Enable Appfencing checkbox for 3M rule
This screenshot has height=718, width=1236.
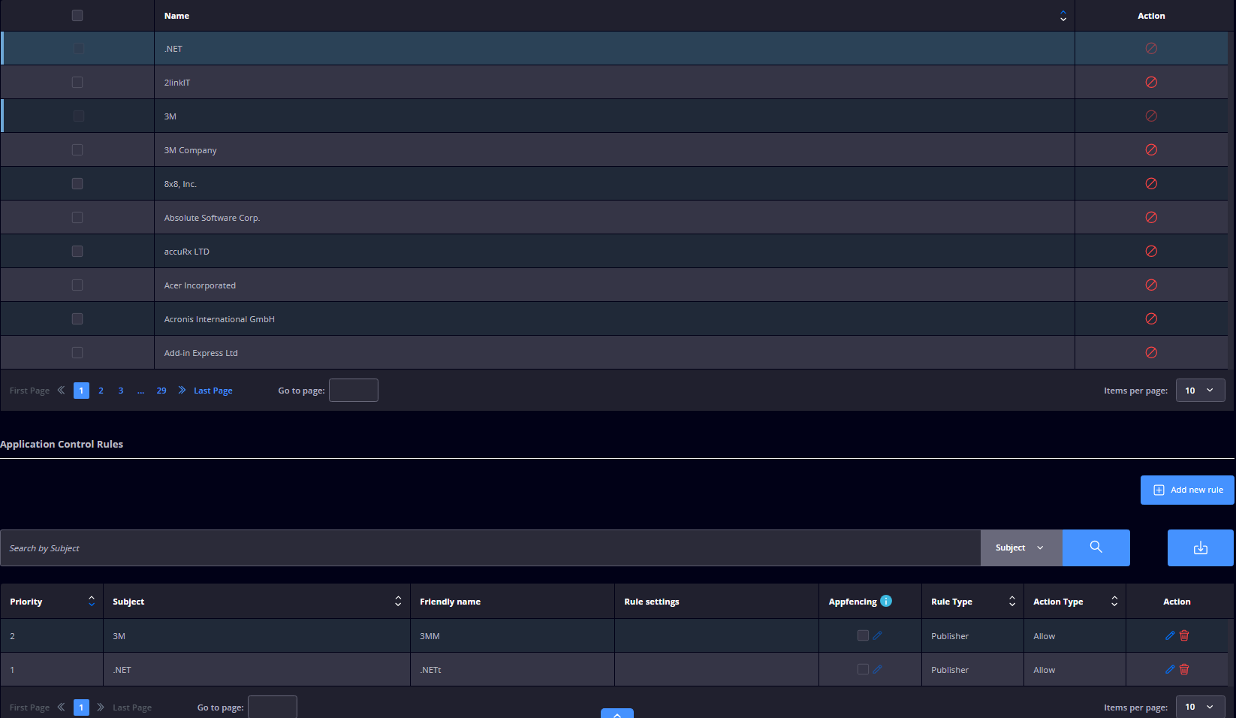[863, 635]
